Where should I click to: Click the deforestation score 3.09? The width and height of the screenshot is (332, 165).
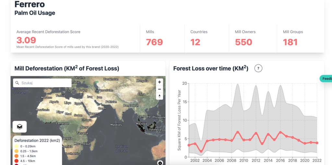[x=26, y=40]
